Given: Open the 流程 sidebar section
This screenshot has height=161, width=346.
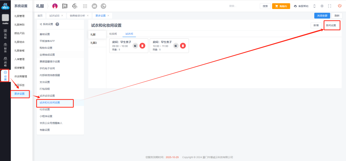Looking at the screenshot, I should tap(5, 34).
